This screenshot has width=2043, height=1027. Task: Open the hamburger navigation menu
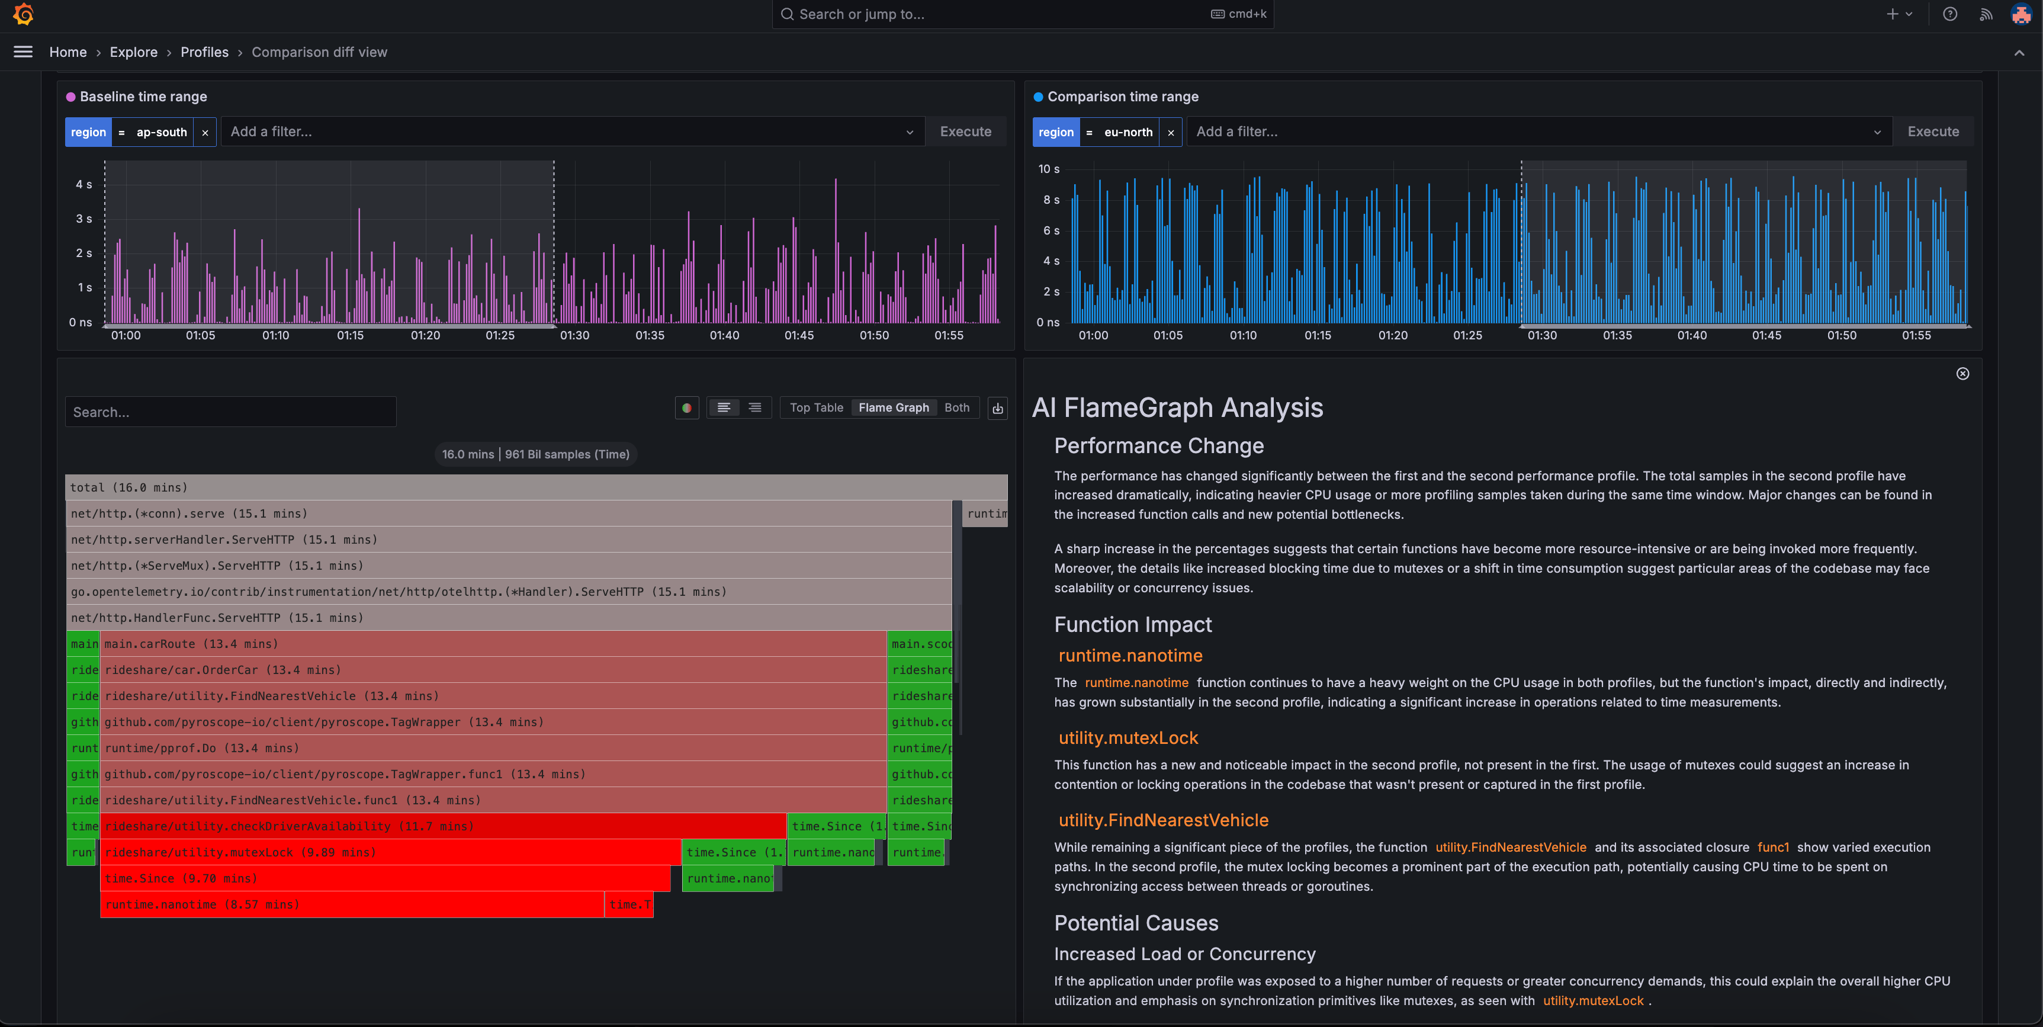coord(23,52)
